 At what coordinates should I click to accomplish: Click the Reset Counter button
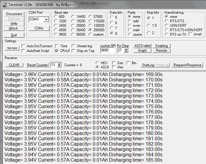[37, 65]
